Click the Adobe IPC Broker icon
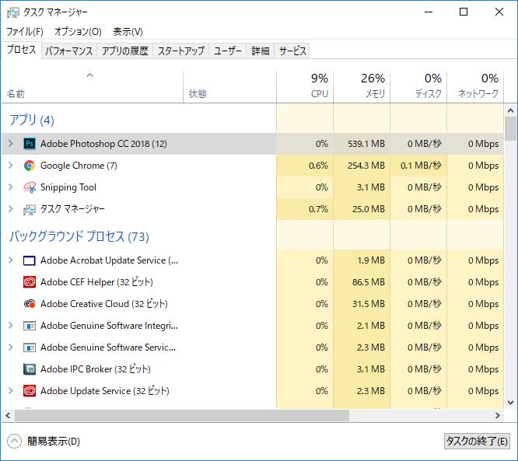Viewport: 518px width, 461px height. (30, 369)
